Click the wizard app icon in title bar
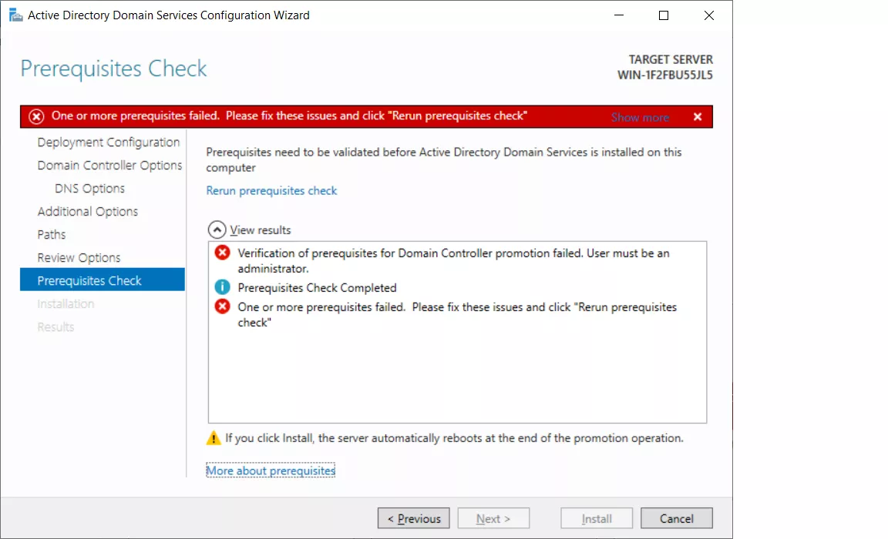 tap(15, 15)
